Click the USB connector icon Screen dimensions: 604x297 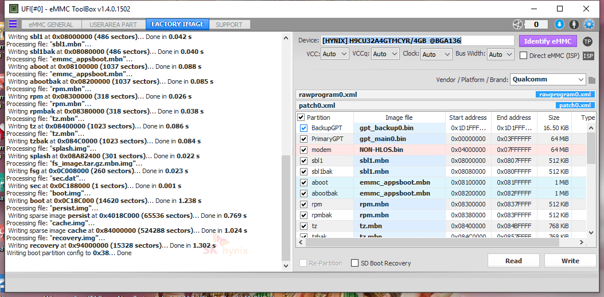coord(574,24)
